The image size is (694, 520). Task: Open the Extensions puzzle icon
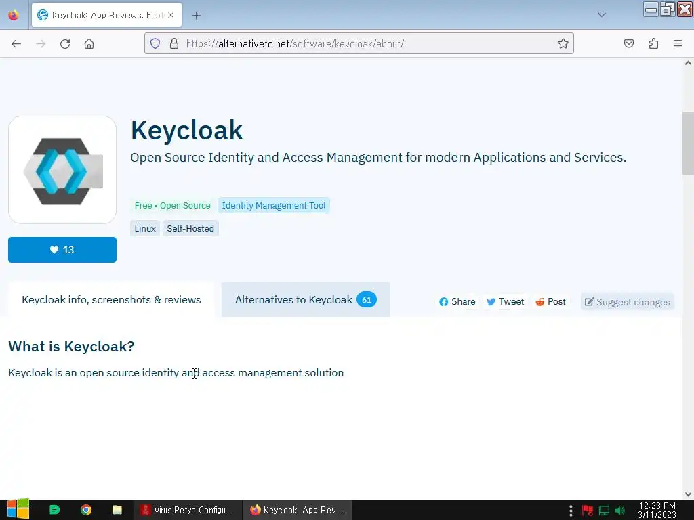pyautogui.click(x=654, y=43)
